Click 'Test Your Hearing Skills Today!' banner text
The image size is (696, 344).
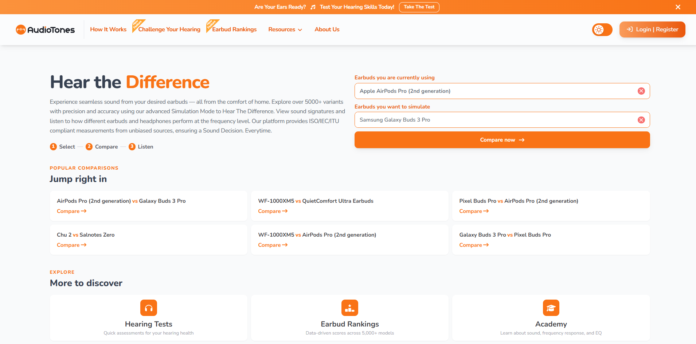point(357,7)
